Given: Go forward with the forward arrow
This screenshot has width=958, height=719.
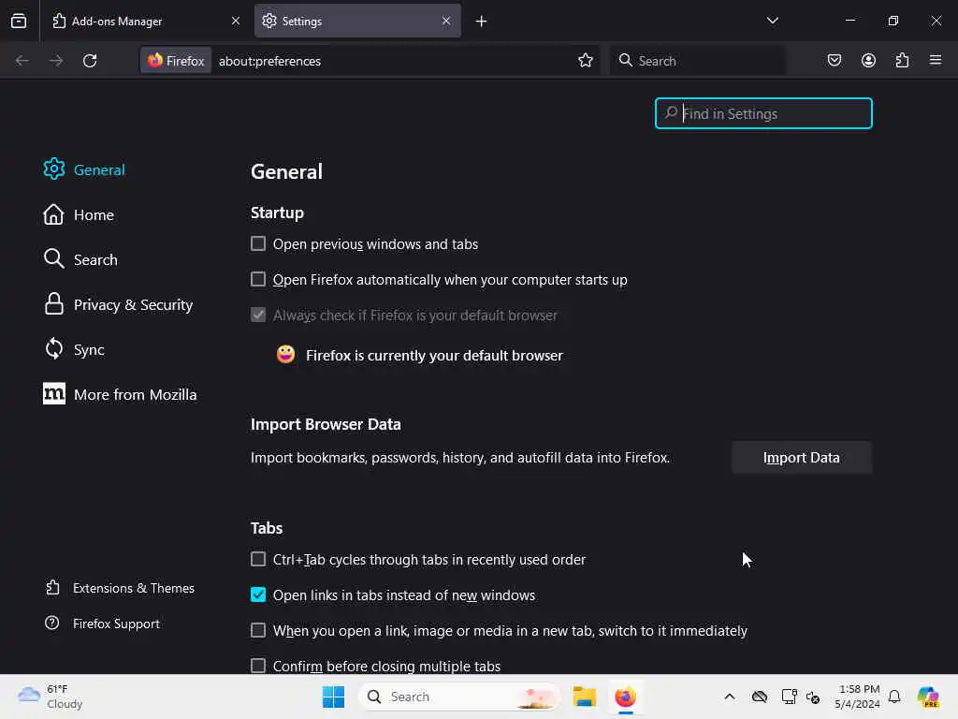Looking at the screenshot, I should coord(56,61).
